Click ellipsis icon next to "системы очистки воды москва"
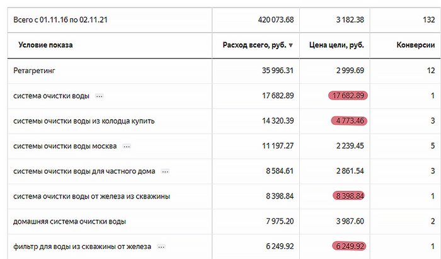 (x=127, y=146)
